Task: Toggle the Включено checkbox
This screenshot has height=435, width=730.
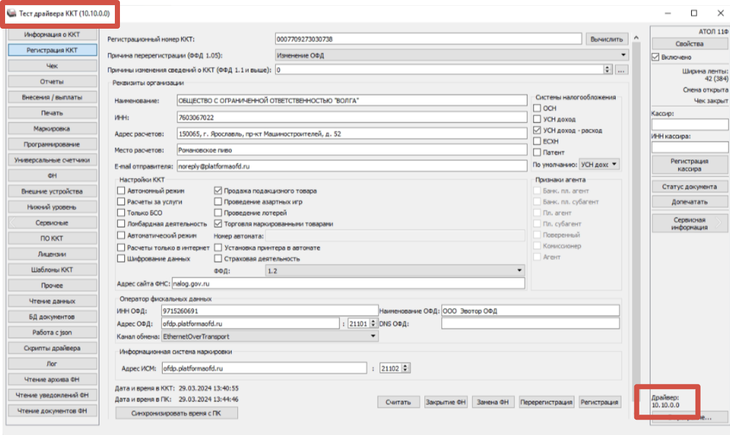Action: point(655,57)
